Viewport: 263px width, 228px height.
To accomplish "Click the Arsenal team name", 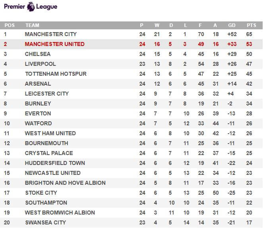I will pyautogui.click(x=38, y=84).
